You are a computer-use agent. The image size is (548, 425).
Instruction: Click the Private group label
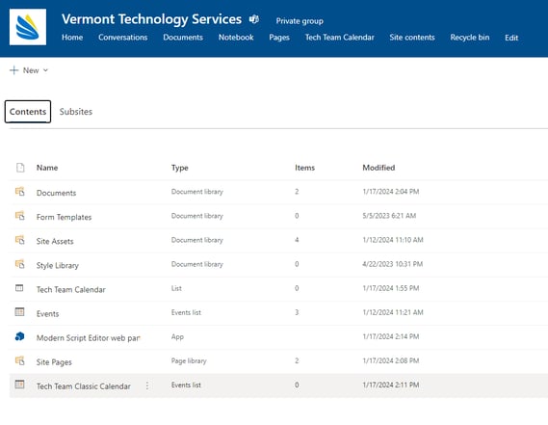coord(300,21)
